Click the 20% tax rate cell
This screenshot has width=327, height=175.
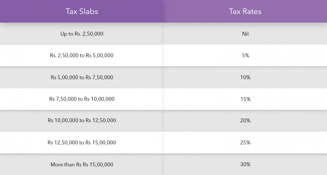(x=245, y=120)
